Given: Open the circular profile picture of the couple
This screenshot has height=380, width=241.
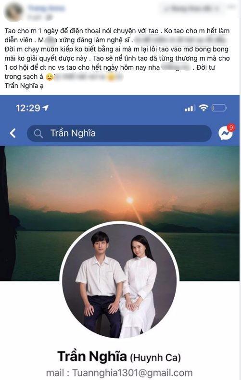Looking at the screenshot, I should tap(119, 280).
